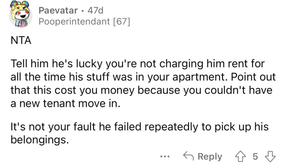Upvote Paevatar's comment
The width and height of the screenshot is (288, 166).
[x=241, y=157]
